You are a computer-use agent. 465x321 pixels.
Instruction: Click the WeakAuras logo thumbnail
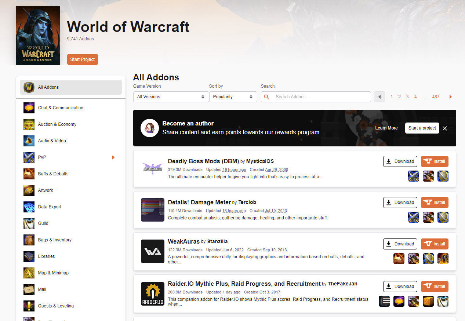click(153, 251)
